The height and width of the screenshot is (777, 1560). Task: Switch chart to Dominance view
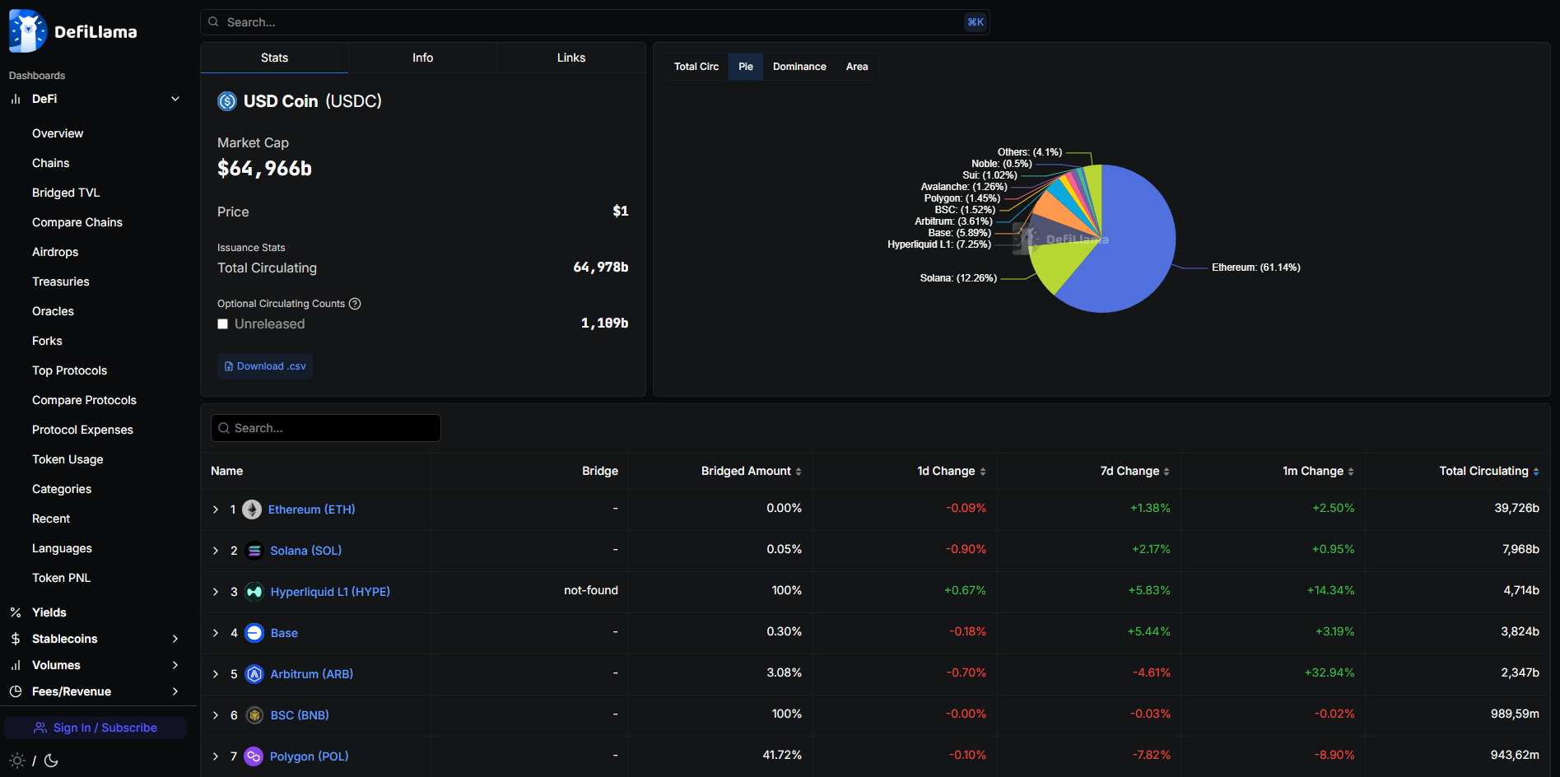tap(799, 67)
